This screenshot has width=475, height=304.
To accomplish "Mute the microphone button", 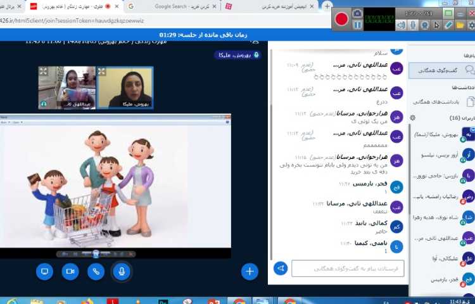I will pos(122,271).
